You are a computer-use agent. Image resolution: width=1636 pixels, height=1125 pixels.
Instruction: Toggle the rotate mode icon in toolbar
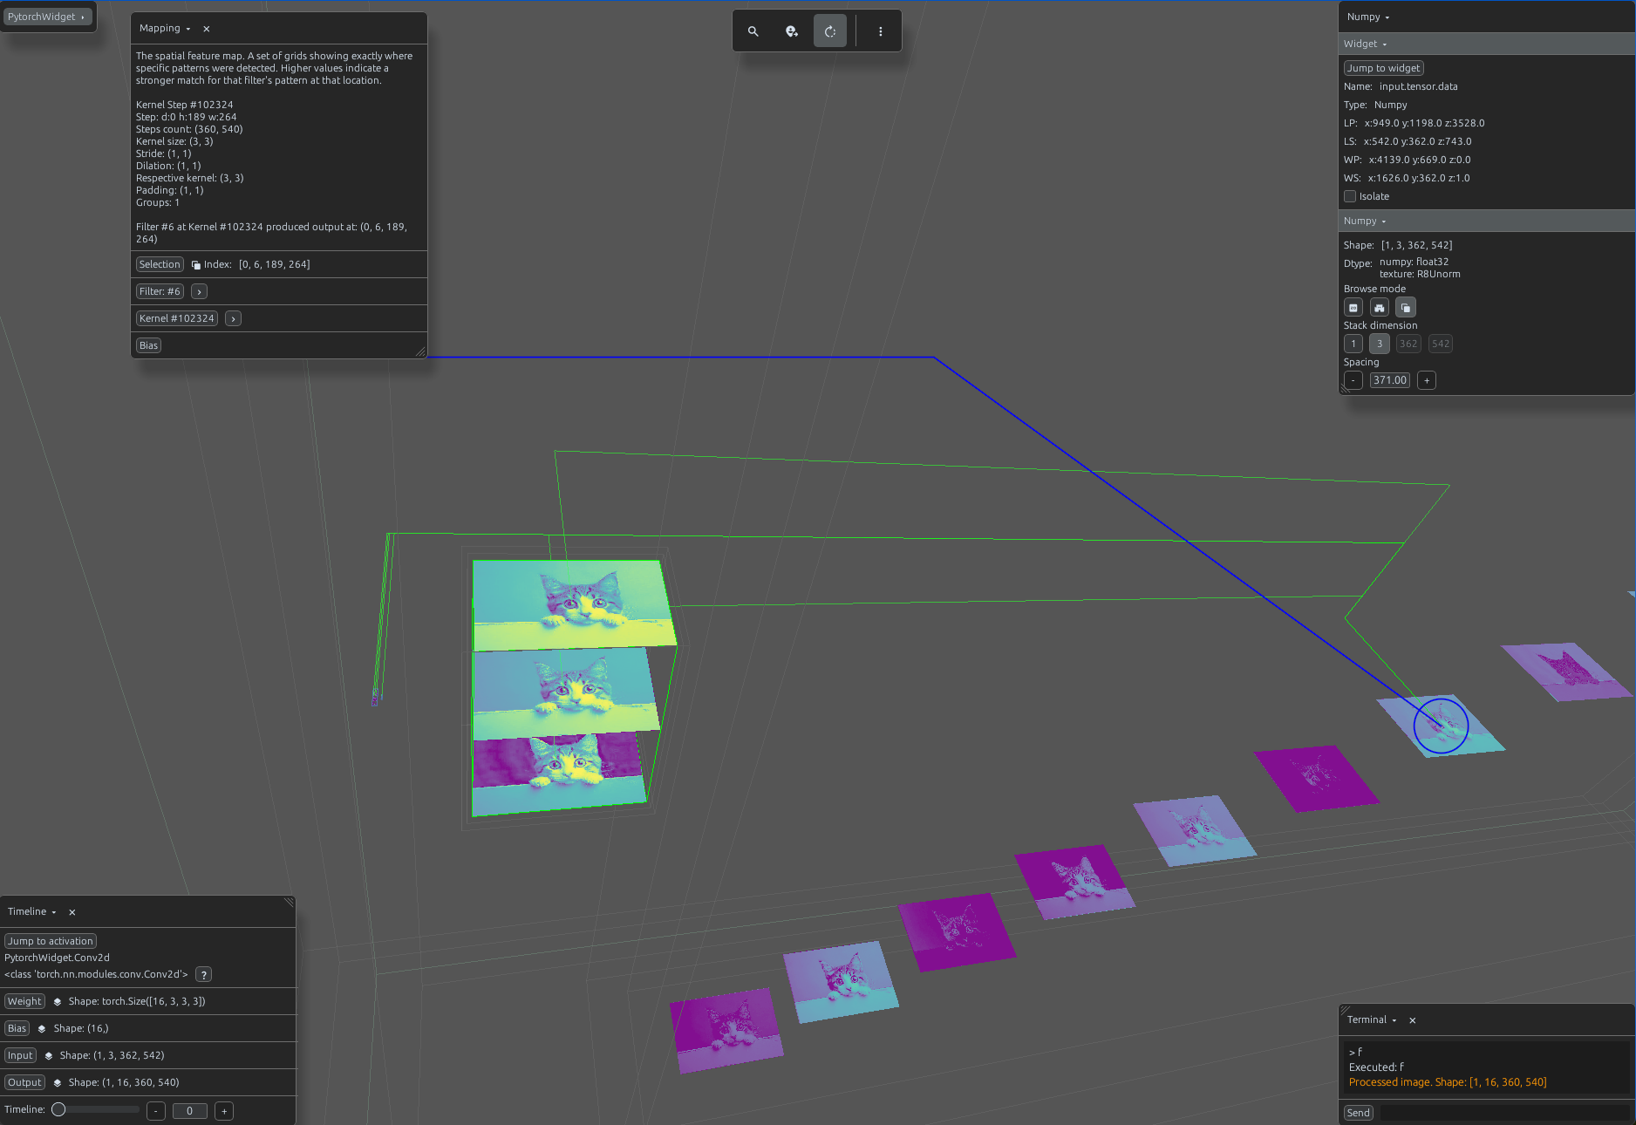(x=830, y=31)
